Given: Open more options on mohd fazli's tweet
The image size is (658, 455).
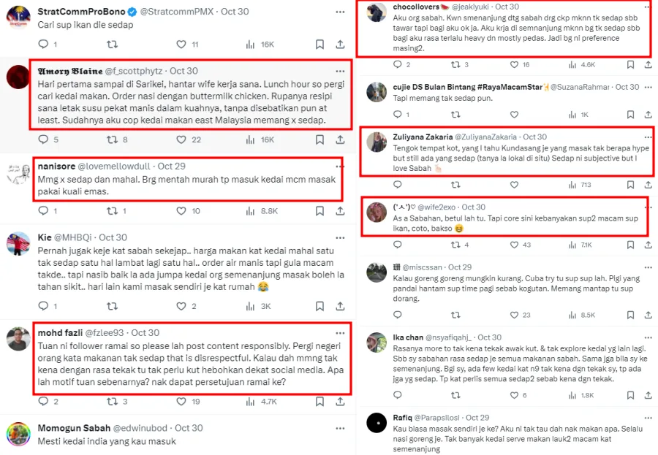Looking at the screenshot, I should click(x=340, y=332).
